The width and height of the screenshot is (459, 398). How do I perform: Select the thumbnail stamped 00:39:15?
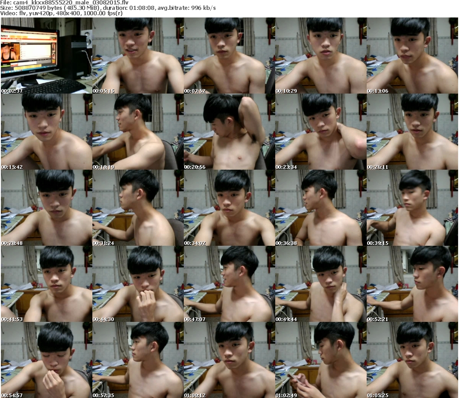[412, 208]
